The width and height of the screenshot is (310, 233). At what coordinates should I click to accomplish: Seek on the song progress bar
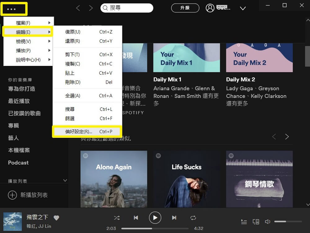(155, 228)
